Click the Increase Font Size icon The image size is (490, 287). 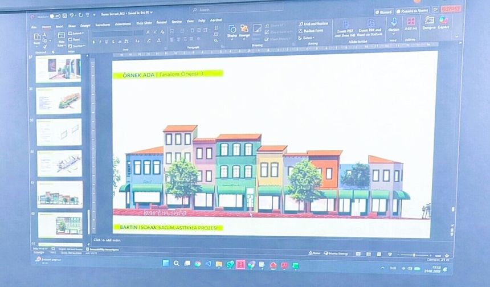click(x=148, y=32)
